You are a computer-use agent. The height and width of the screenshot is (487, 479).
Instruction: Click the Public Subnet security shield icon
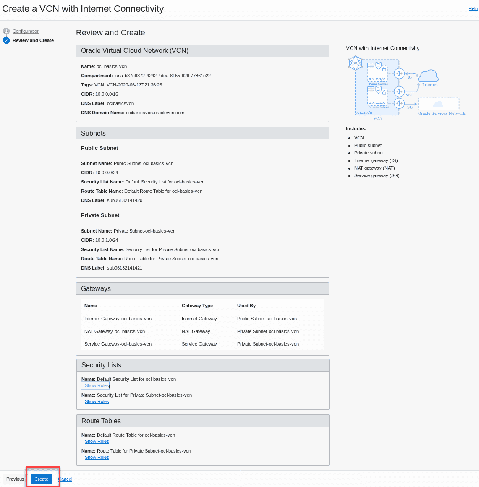pos(378,65)
